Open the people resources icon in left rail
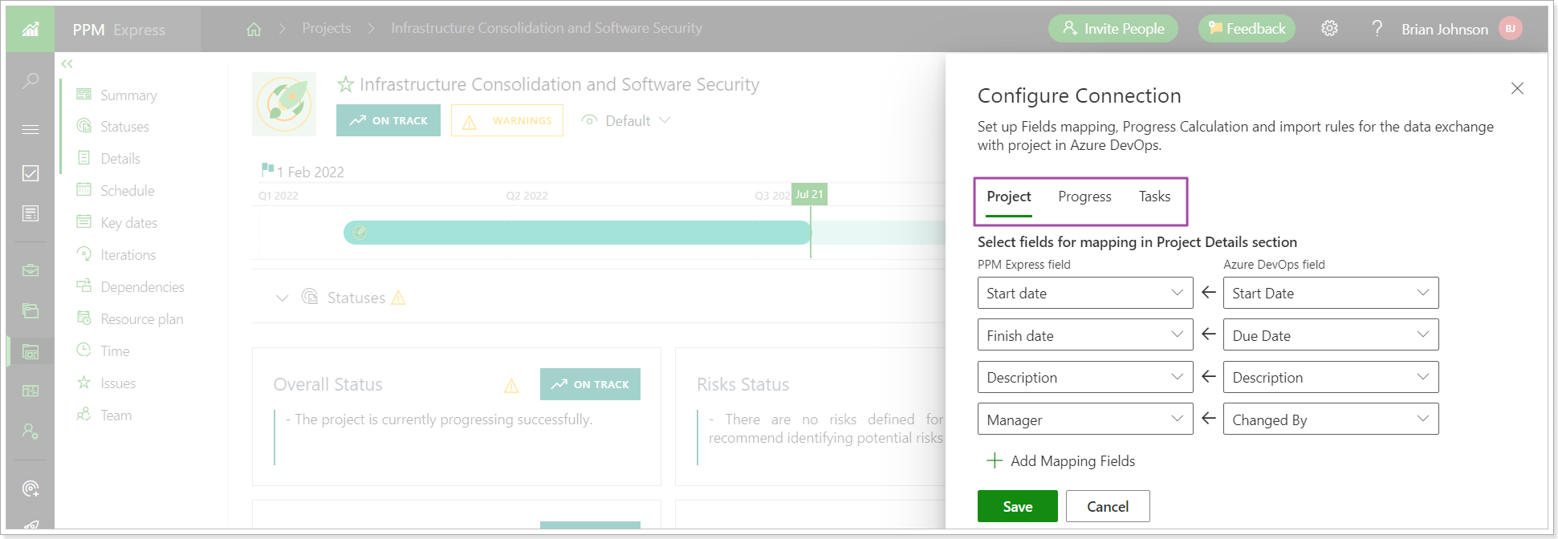 pos(31,431)
